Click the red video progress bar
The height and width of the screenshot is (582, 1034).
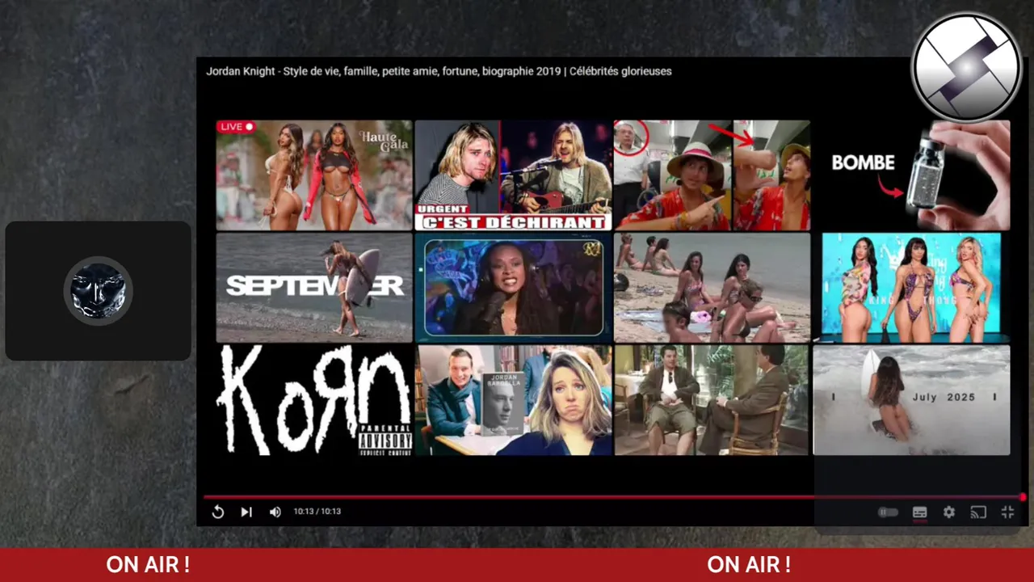[x=614, y=497]
